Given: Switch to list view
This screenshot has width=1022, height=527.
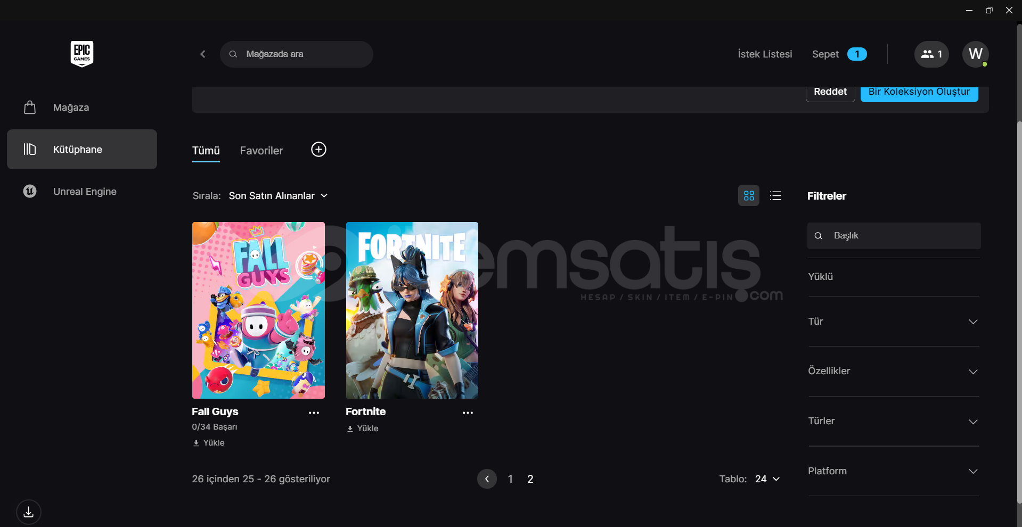Looking at the screenshot, I should 775,196.
